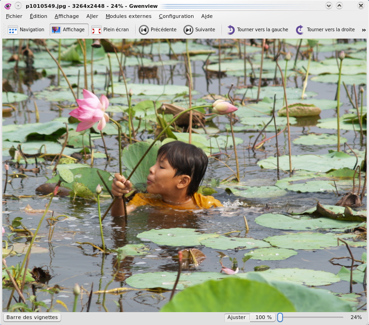This screenshot has width=369, height=325.
Task: Rotate image with Tourner vers la gauche
Action: [x=257, y=29]
